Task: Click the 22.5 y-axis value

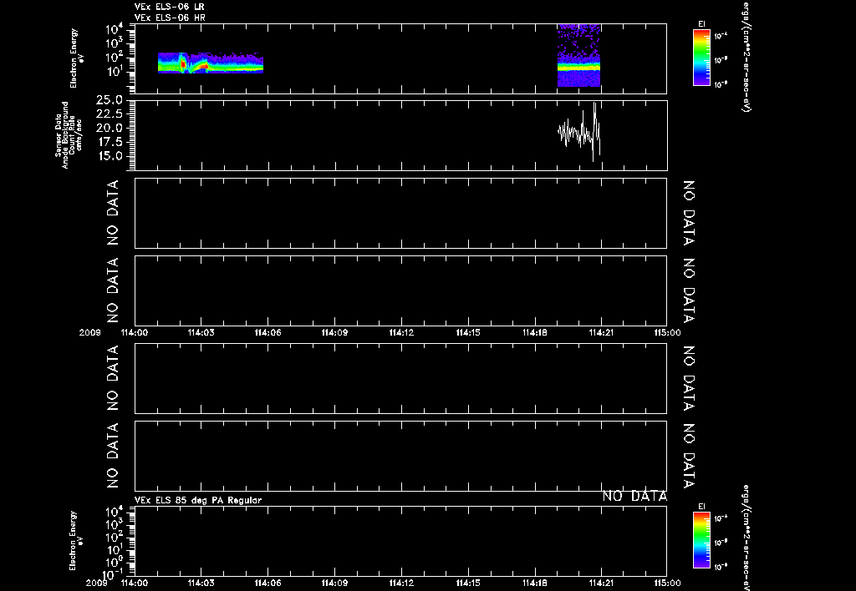Action: pos(110,114)
